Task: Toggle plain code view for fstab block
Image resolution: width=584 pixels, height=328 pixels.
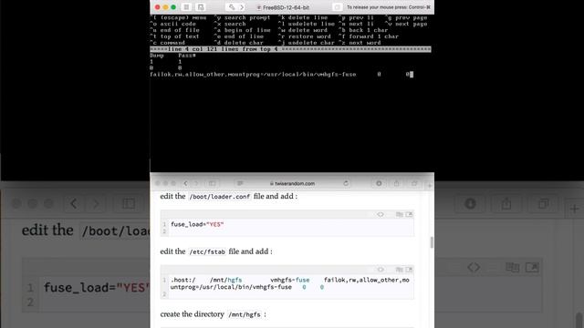Action: pyautogui.click(x=381, y=270)
